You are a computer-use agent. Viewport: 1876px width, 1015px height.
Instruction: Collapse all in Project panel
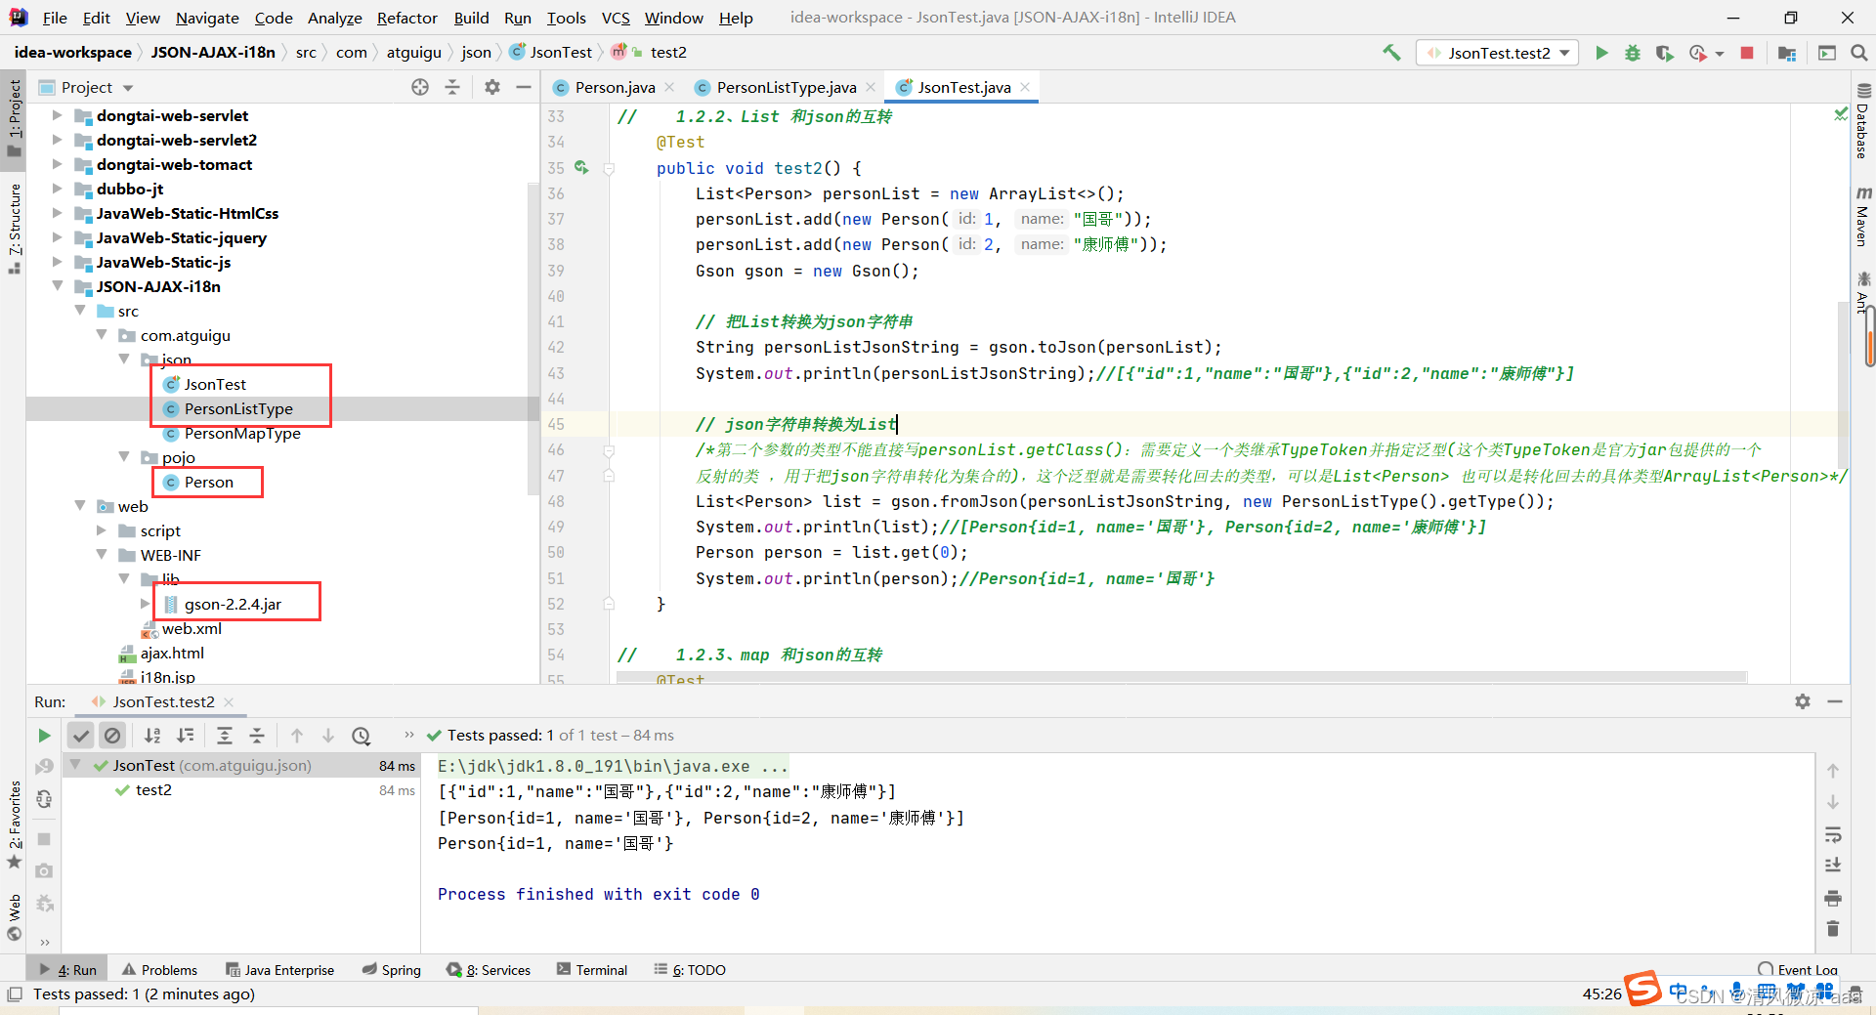[452, 87]
